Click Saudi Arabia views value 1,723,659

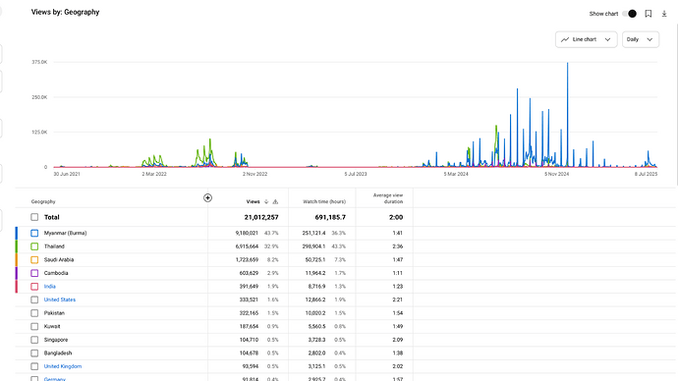tap(247, 260)
